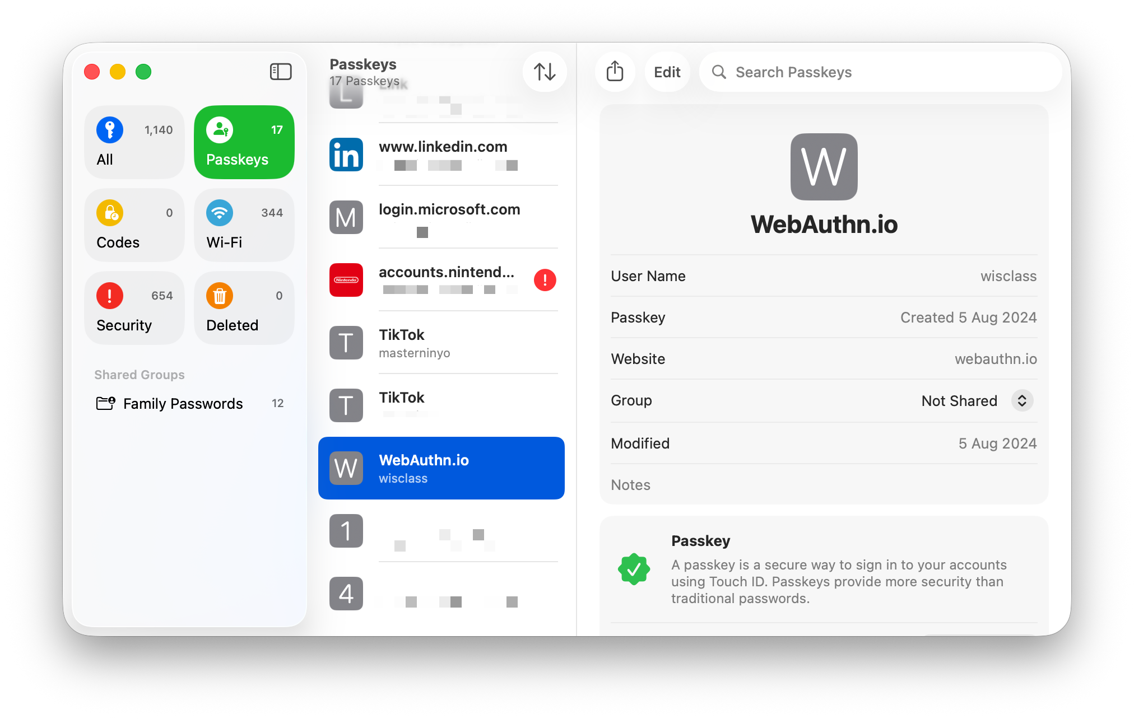
Task: Click the magnifying glass search icon
Action: [719, 72]
